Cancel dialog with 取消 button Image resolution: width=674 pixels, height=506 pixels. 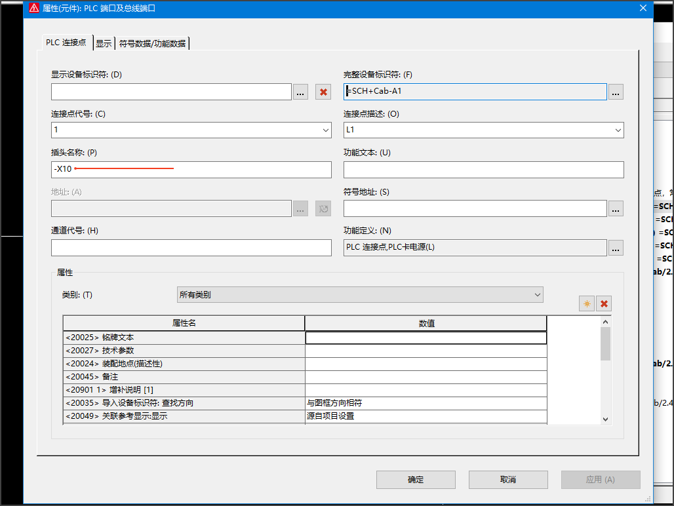pyautogui.click(x=508, y=479)
